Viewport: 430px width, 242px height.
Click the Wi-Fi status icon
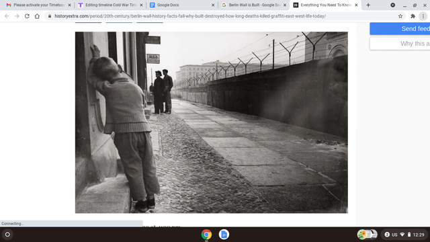pos(402,235)
